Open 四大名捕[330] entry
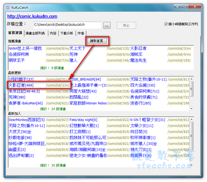This screenshot has height=182, width=207. pyautogui.click(x=143, y=85)
